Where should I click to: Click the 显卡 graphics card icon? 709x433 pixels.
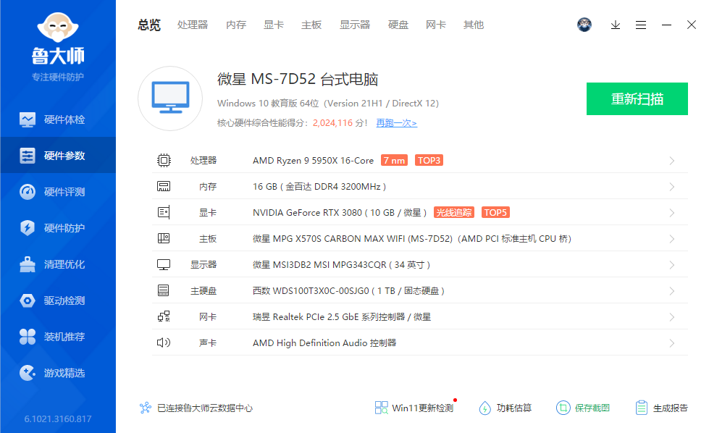tap(164, 212)
